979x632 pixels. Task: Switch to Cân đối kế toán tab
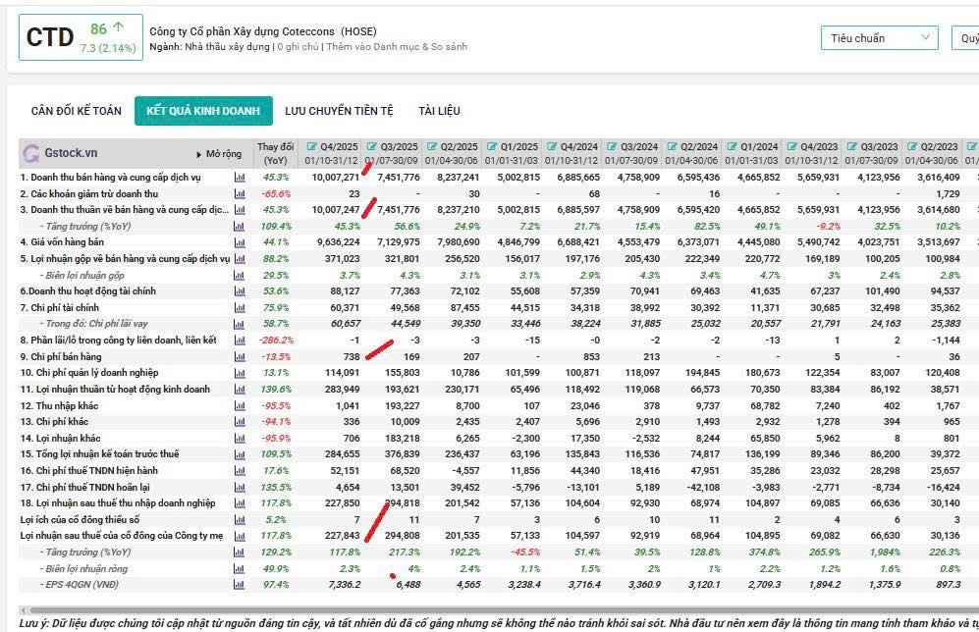point(77,111)
